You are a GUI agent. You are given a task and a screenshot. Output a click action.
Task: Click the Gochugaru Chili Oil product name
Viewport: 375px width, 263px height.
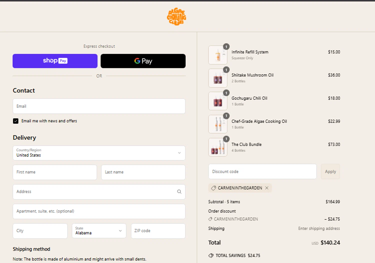(x=249, y=98)
